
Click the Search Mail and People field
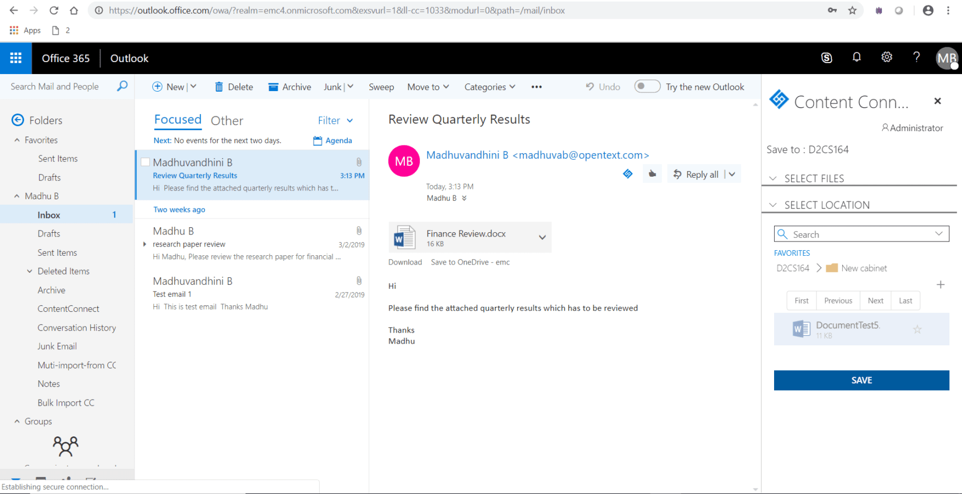(x=55, y=86)
